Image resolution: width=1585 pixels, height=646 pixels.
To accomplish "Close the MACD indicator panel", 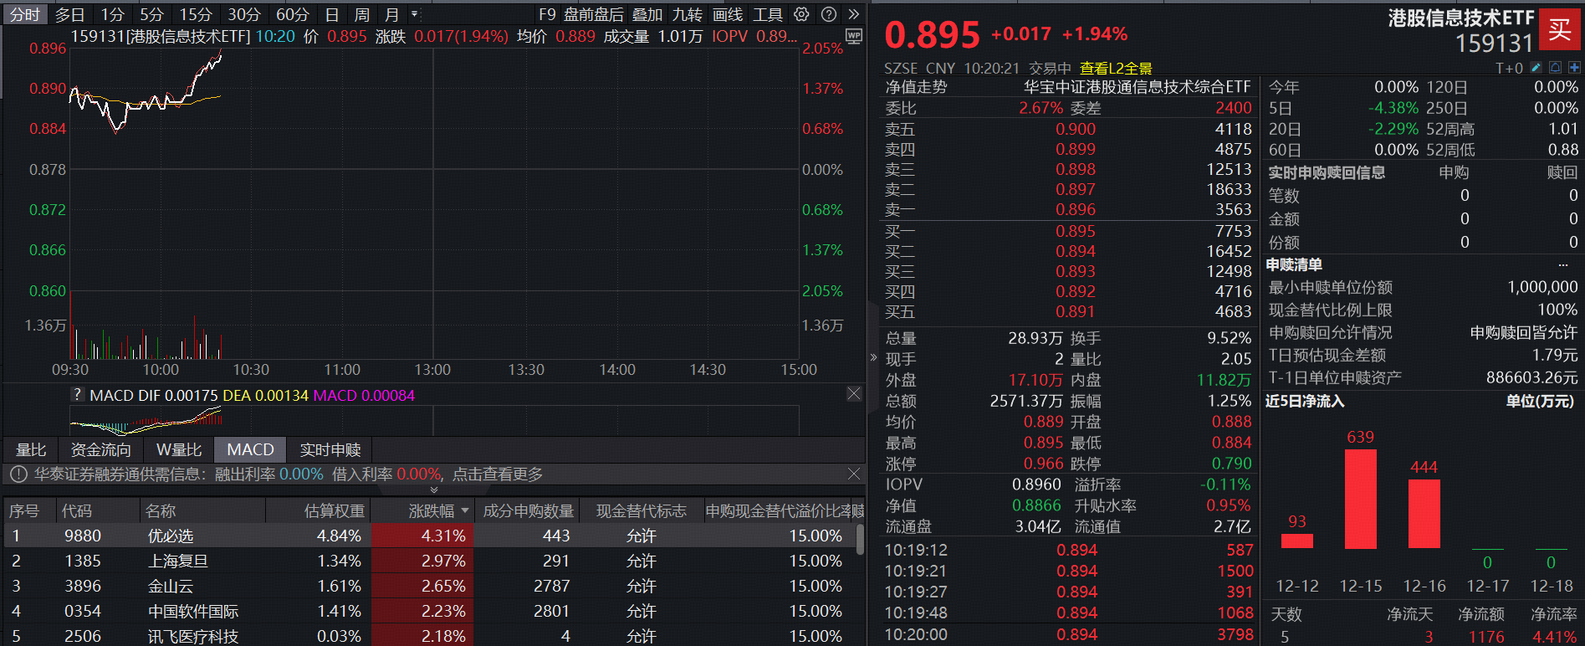I will pos(854,393).
